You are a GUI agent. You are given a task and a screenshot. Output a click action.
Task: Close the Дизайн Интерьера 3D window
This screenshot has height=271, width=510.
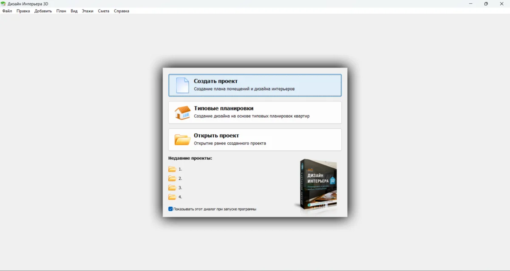point(501,4)
